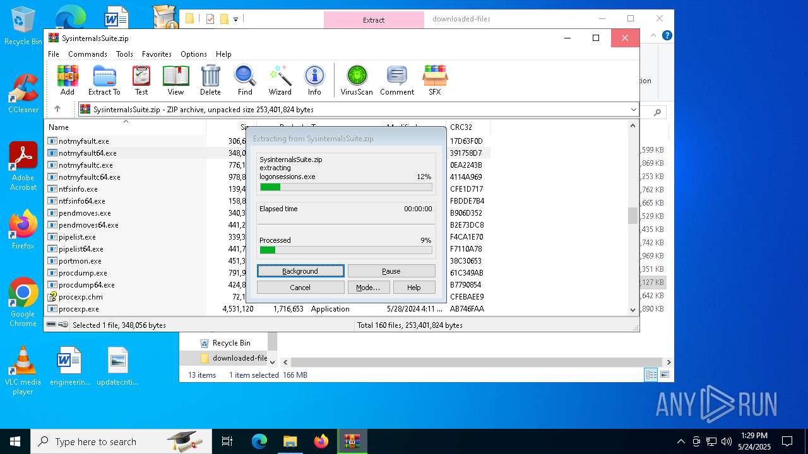Launch Firefox desktop shortcut
This screenshot has width=808, height=454.
(23, 230)
